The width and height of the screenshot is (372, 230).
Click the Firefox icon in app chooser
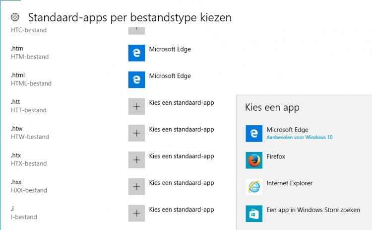254,160
